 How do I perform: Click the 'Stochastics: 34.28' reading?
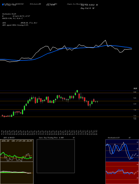click(9, 14)
